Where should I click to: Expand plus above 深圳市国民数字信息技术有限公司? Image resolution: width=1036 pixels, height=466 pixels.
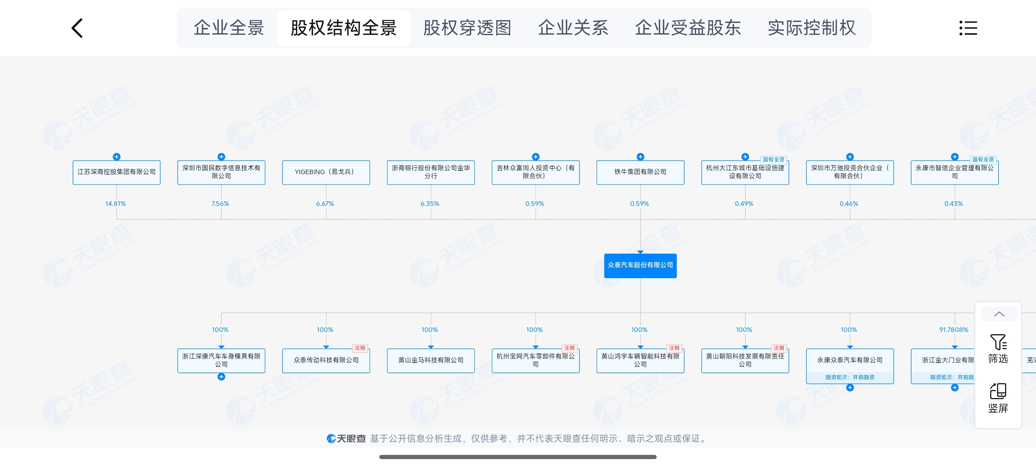coord(221,156)
